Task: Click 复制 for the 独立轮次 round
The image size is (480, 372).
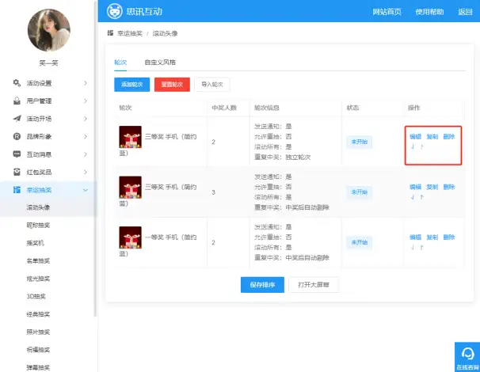Action: pos(432,136)
